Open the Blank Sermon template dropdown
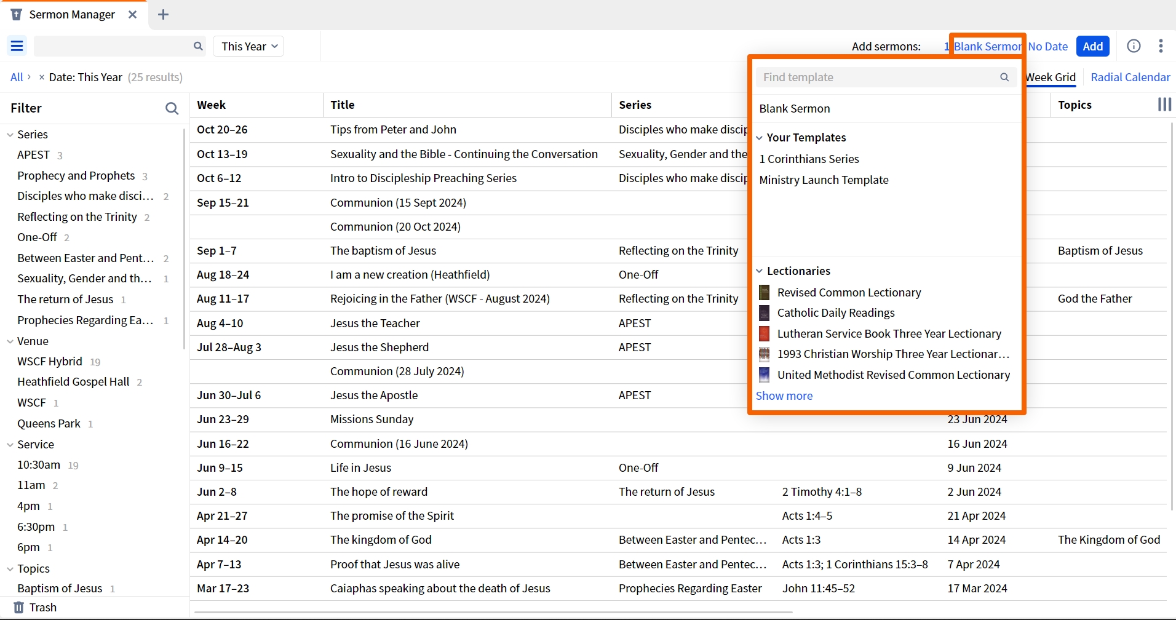The height and width of the screenshot is (620, 1176). 987,46
